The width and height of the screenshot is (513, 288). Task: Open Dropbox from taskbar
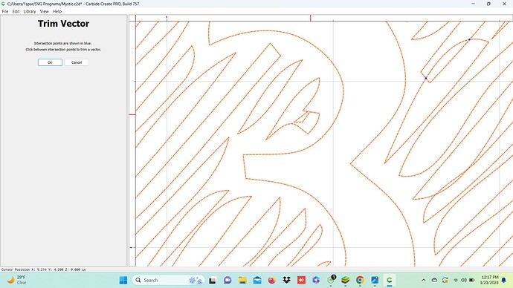click(x=286, y=280)
